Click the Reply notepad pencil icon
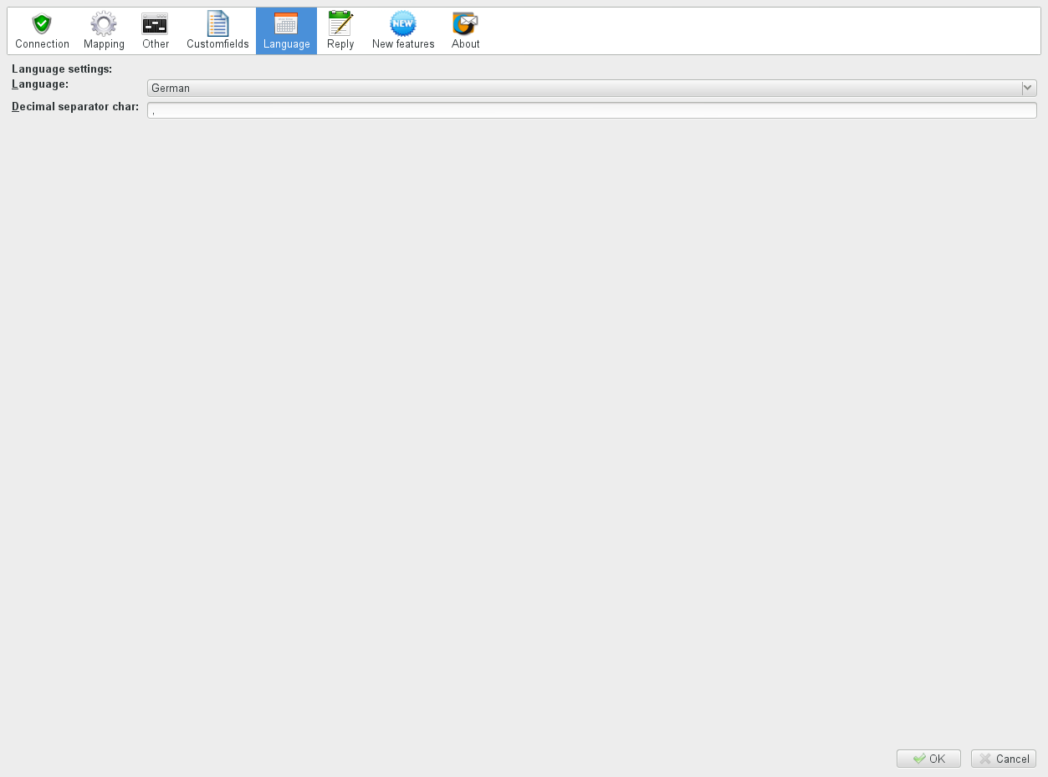 [340, 23]
